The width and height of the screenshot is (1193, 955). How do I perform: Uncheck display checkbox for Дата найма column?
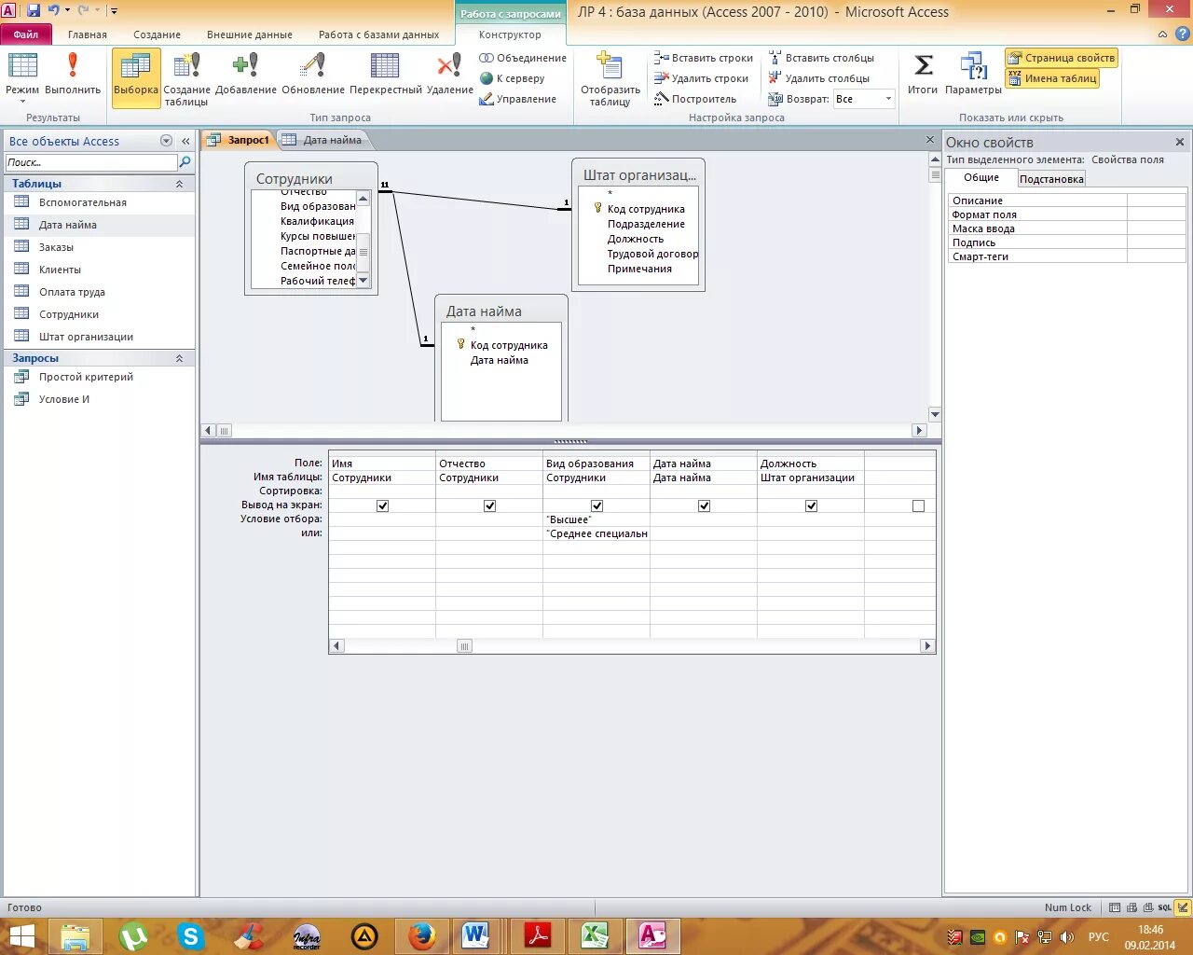pos(704,505)
